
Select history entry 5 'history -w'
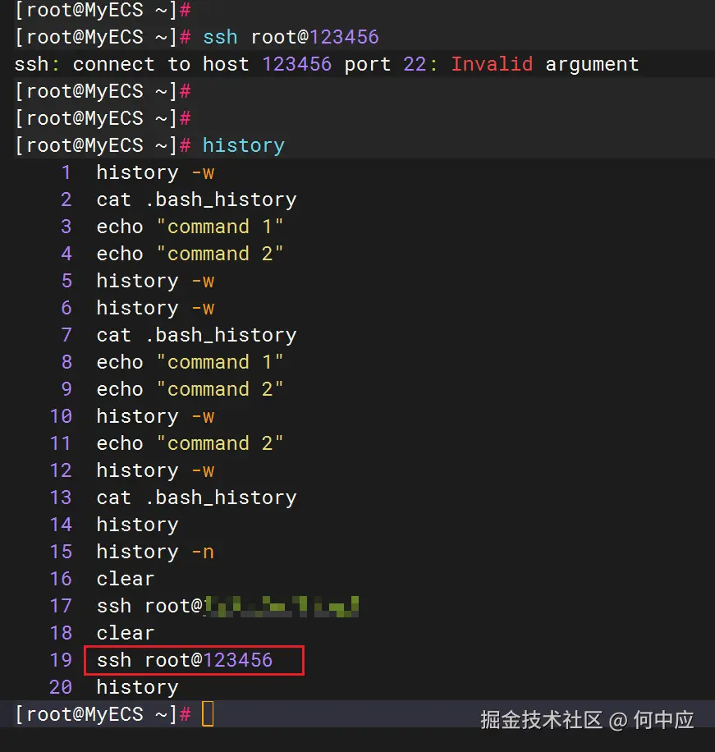pyautogui.click(x=155, y=281)
